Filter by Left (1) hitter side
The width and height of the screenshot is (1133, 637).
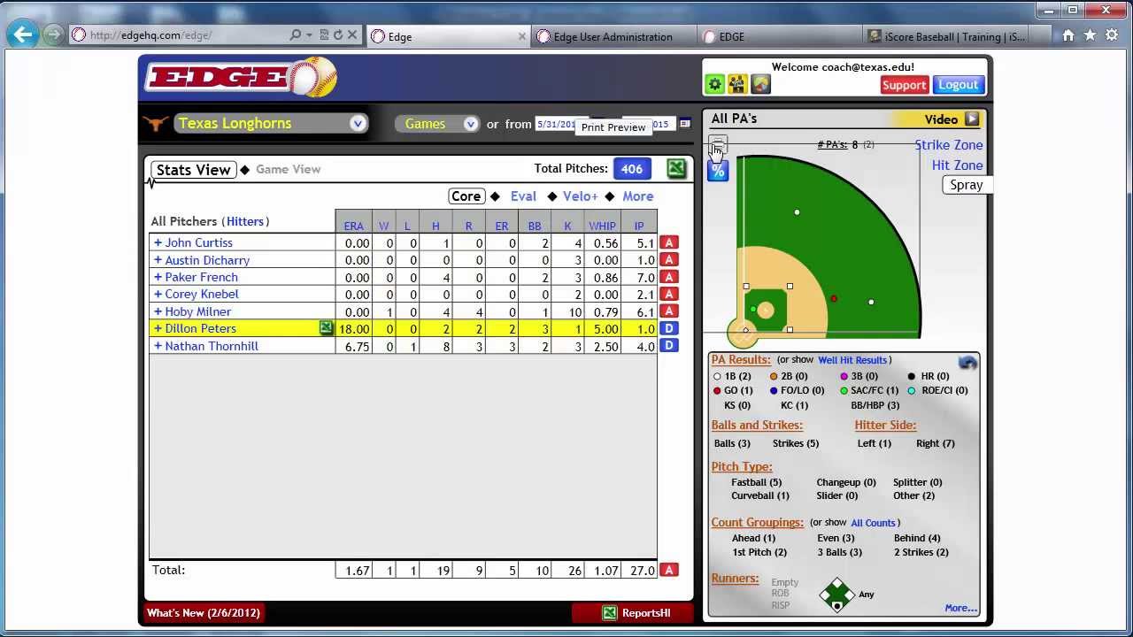tap(874, 443)
